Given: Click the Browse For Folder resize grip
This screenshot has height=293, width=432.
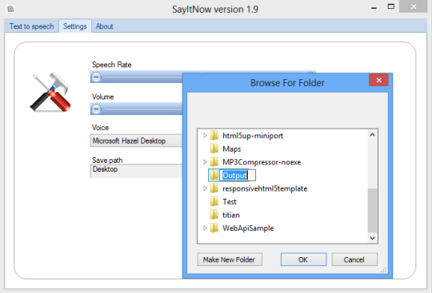Looking at the screenshot, I should [x=384, y=270].
